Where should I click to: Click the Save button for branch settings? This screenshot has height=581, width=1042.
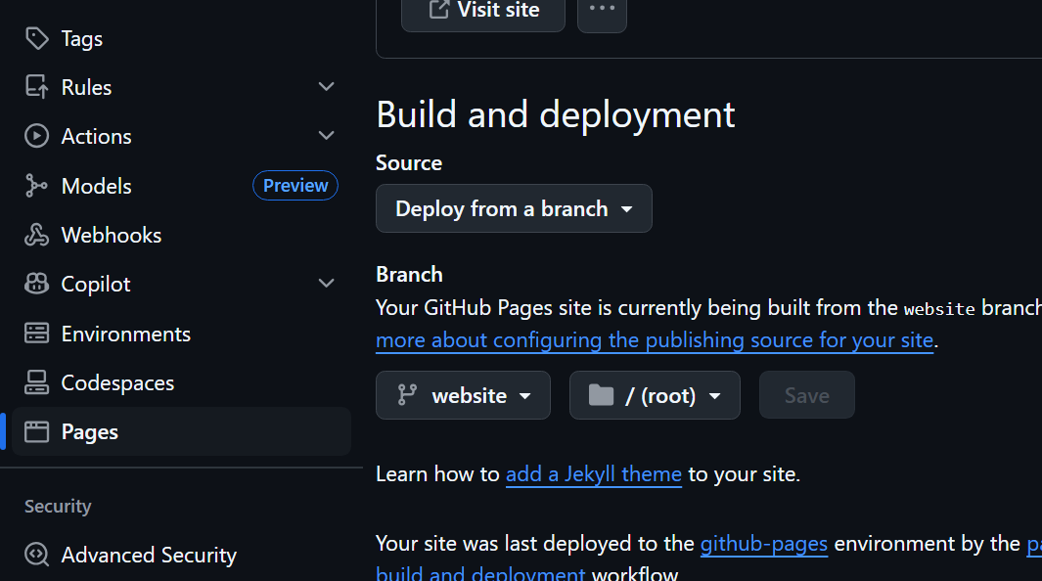[807, 395]
